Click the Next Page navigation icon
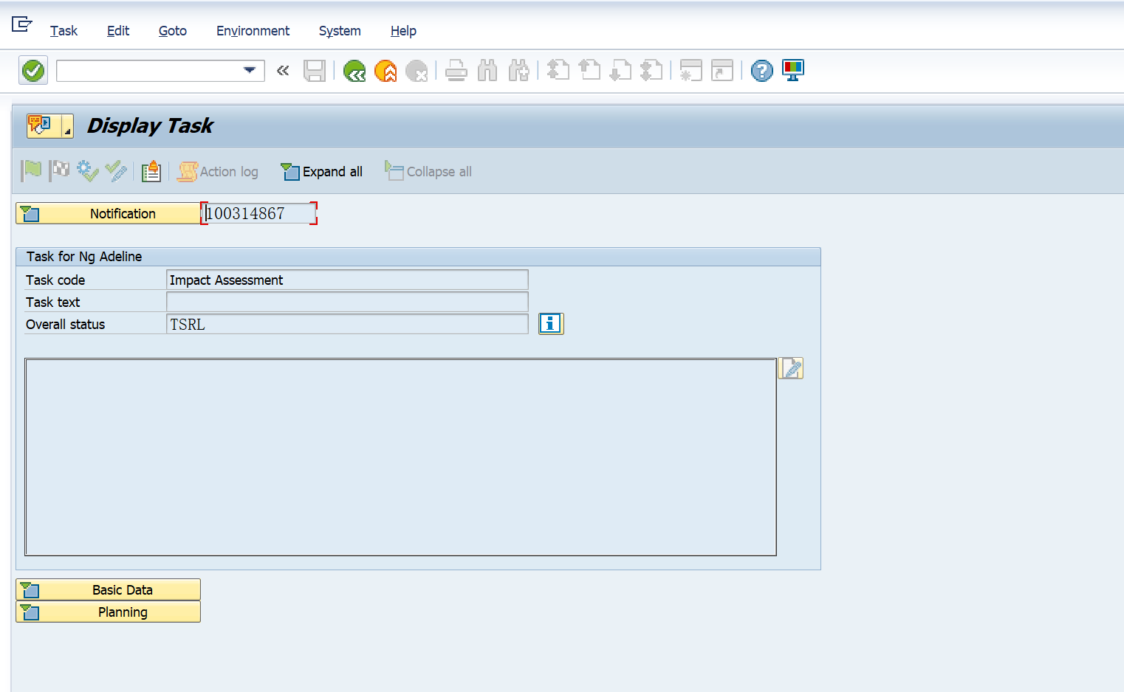 point(620,71)
